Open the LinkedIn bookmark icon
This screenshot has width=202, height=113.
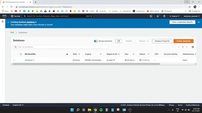click(x=24, y=11)
